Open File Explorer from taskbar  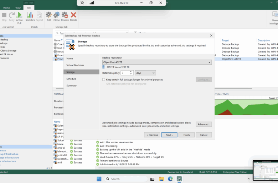point(161,179)
